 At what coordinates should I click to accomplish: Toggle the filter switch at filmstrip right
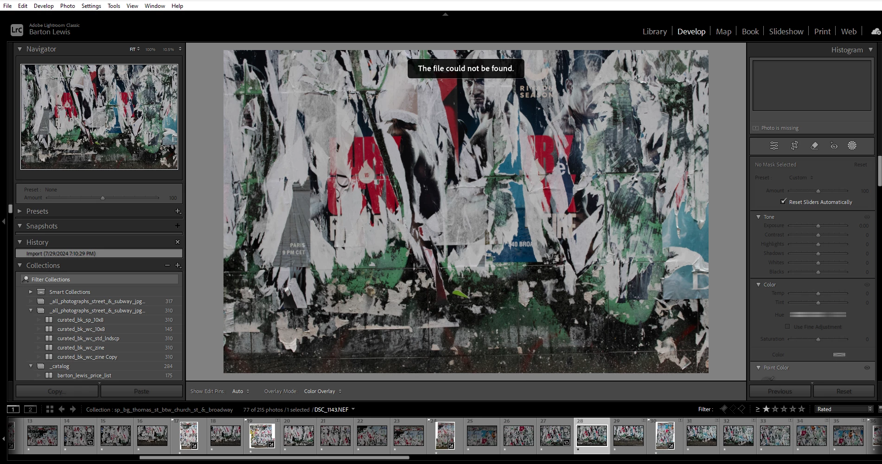click(x=880, y=409)
